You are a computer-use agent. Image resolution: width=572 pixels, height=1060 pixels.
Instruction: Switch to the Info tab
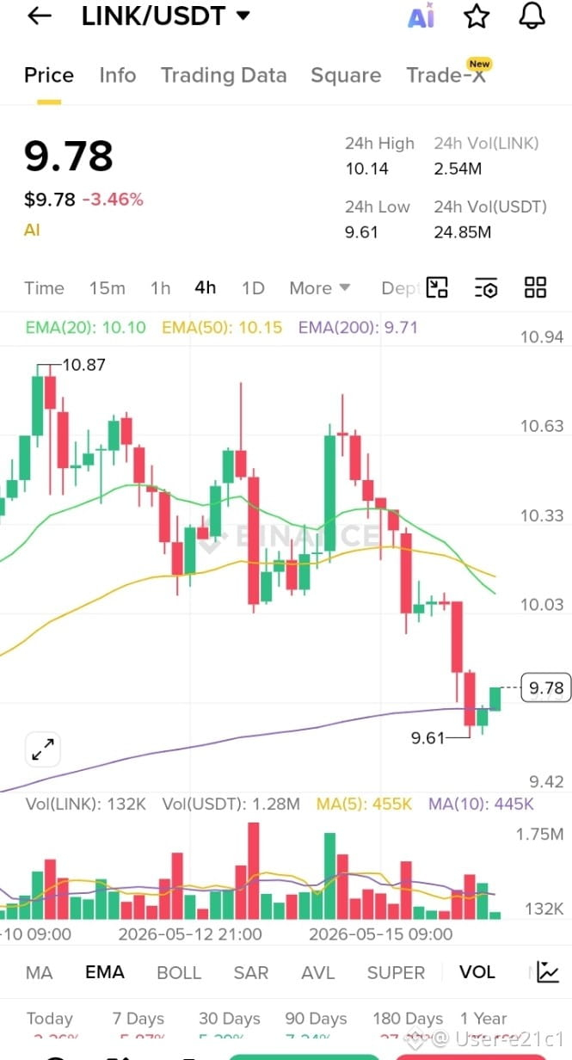click(x=118, y=76)
